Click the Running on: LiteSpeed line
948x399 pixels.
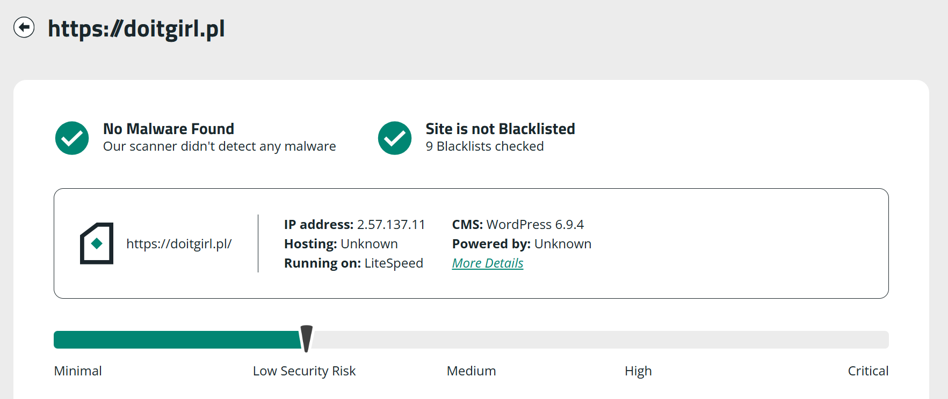tap(353, 263)
